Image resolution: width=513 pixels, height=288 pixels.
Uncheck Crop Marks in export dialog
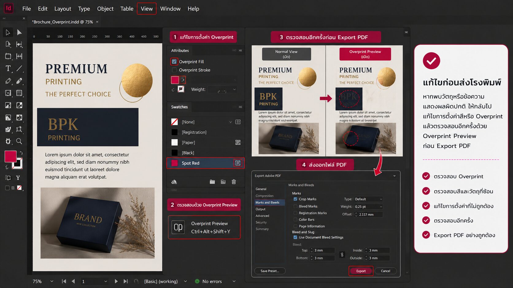pos(295,199)
